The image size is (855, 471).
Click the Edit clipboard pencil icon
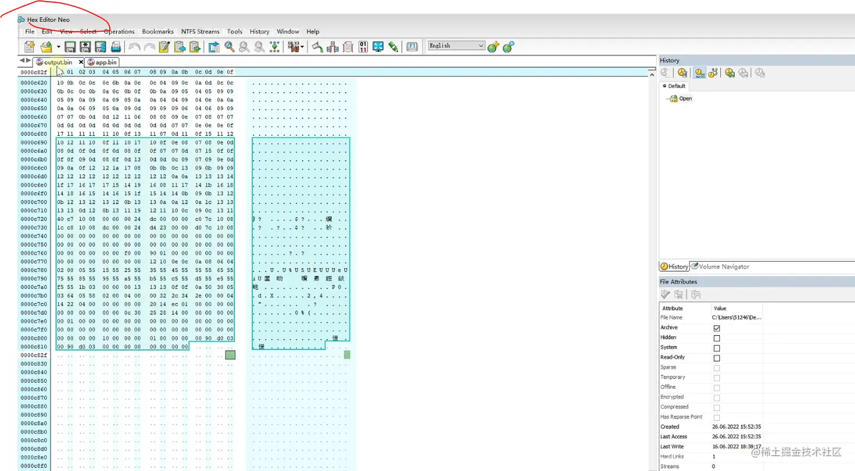(165, 47)
